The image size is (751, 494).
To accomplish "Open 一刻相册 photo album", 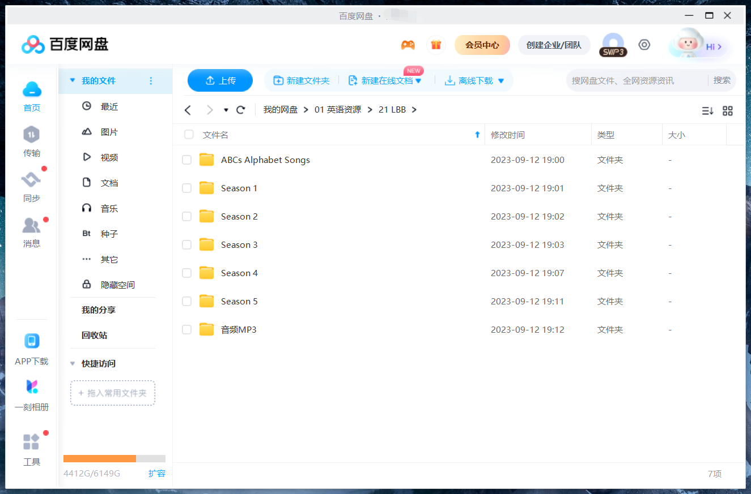I will click(31, 395).
